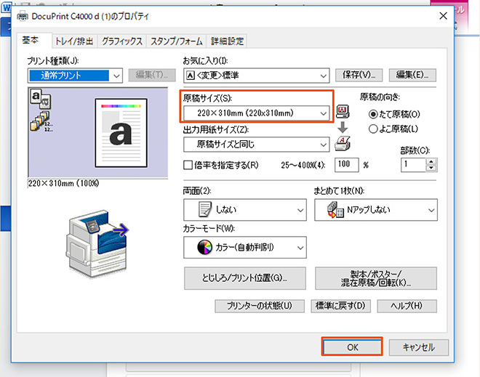Increase the 部数 copies with up arrow

[431, 161]
